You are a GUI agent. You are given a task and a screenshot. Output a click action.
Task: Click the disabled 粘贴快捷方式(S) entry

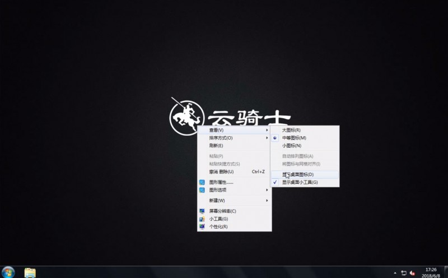tap(234, 164)
